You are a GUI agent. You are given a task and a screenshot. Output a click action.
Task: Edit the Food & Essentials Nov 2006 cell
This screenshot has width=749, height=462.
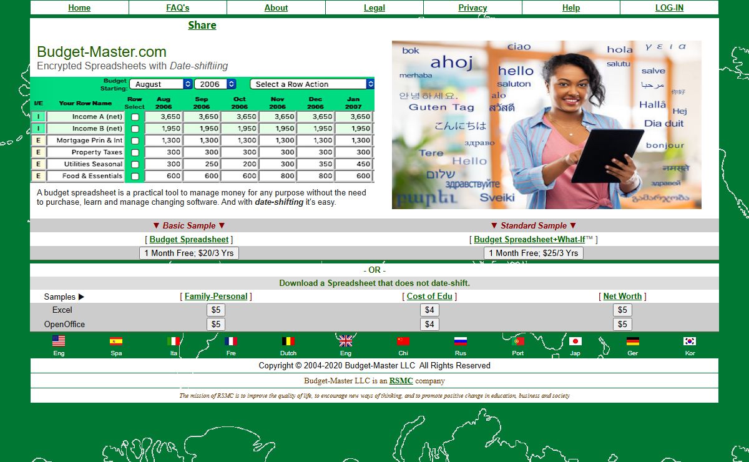coord(278,176)
